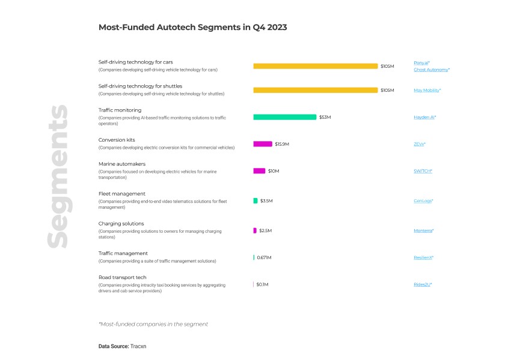Visit the GenLogs link
The image size is (529, 360).
(x=423, y=200)
